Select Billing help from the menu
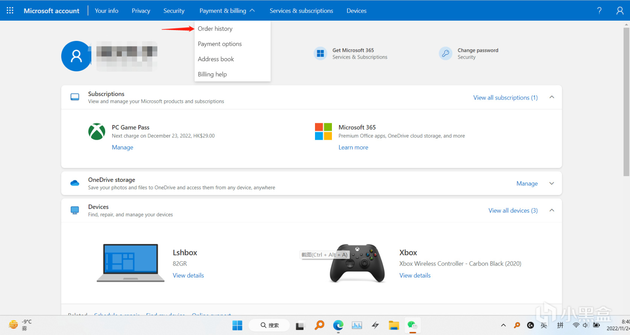Image resolution: width=630 pixels, height=335 pixels. coord(232,74)
